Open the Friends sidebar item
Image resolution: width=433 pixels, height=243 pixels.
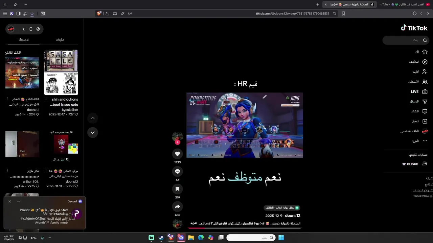pyautogui.click(x=418, y=81)
